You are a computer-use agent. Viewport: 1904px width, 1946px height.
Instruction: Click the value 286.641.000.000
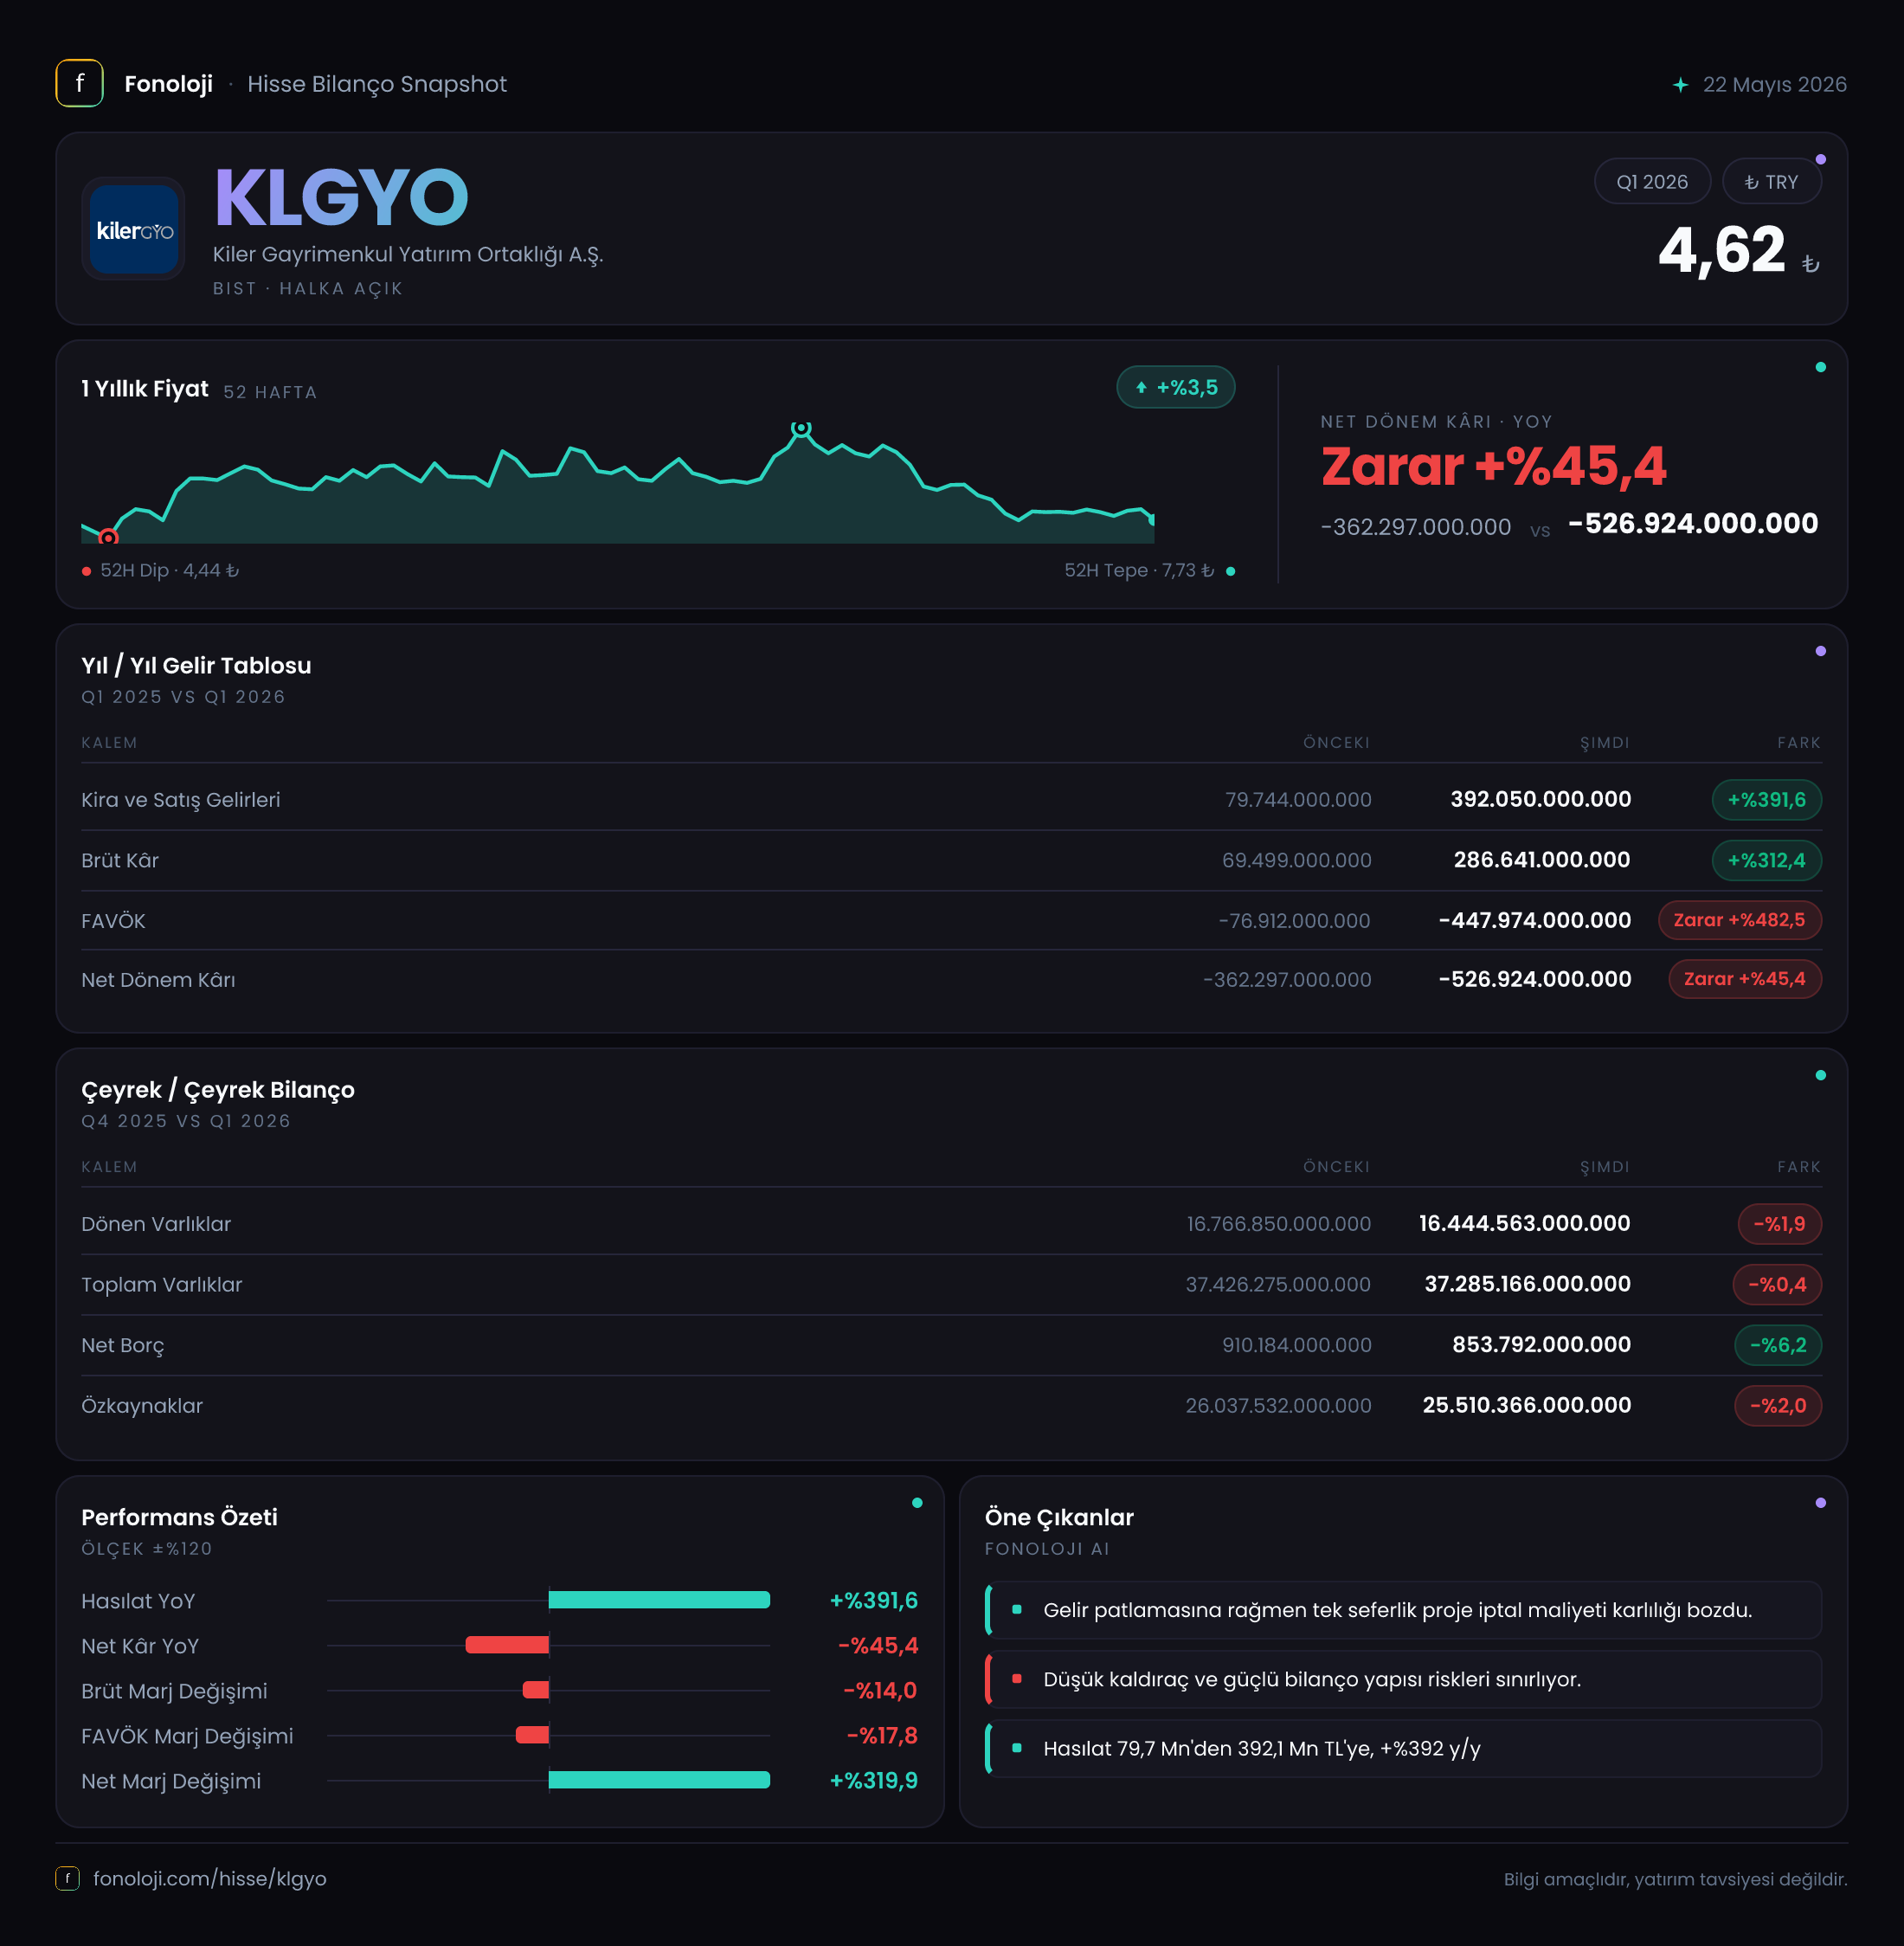pyautogui.click(x=1542, y=860)
